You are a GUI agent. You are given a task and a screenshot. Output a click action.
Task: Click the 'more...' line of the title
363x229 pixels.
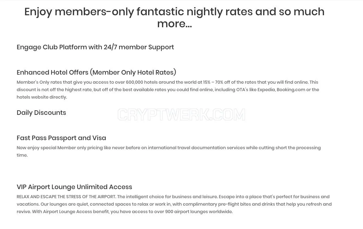[x=174, y=24]
